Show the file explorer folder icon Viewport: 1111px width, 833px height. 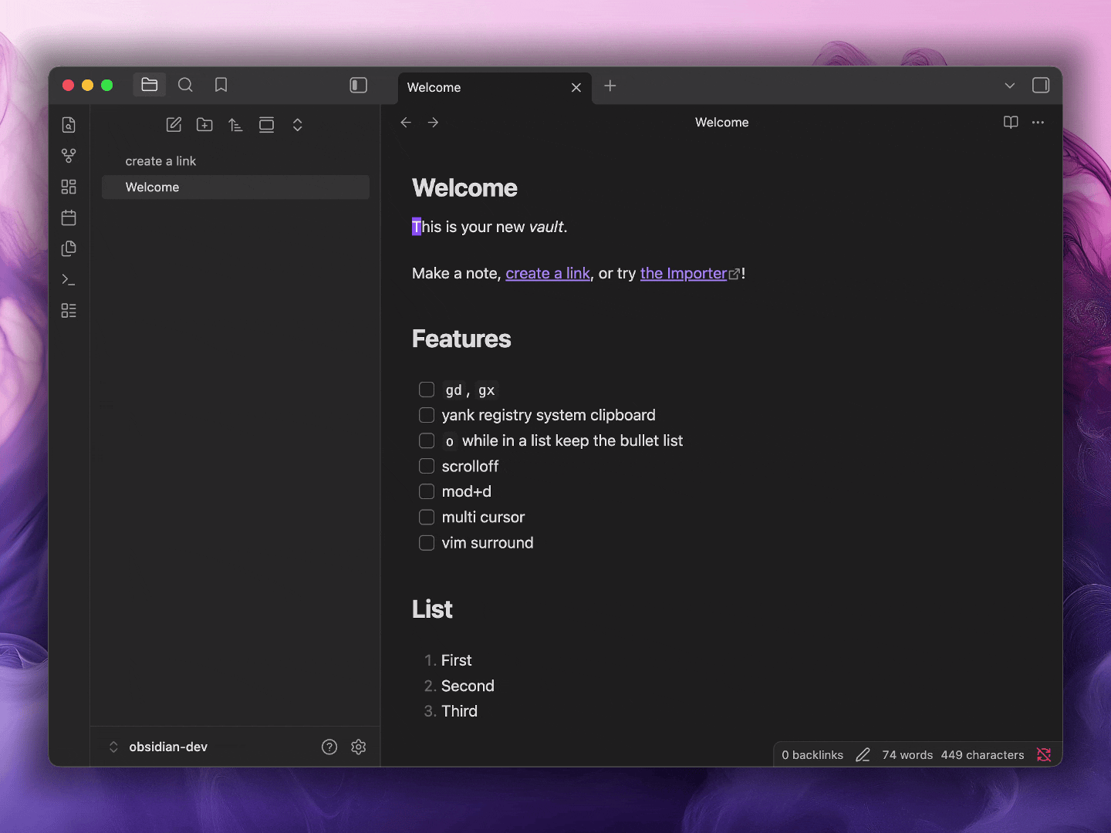[x=150, y=85]
